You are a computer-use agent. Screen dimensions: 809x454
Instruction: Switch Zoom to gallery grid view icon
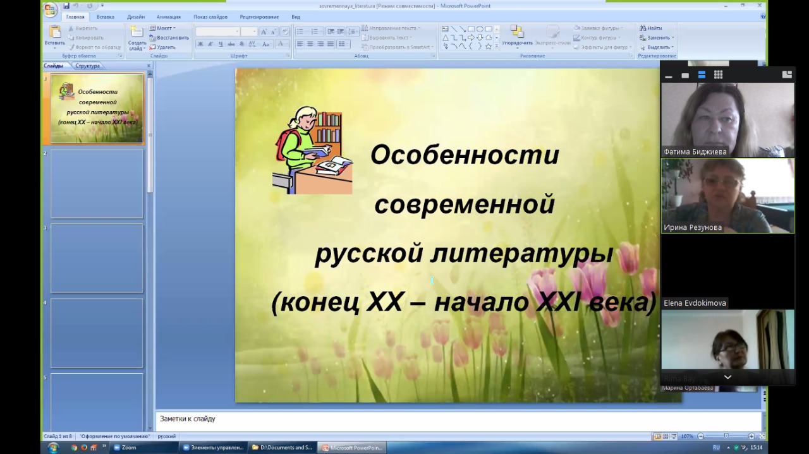coord(718,75)
